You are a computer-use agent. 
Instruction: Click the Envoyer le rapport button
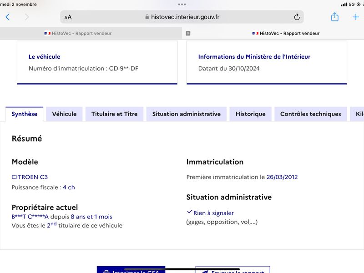233,270
